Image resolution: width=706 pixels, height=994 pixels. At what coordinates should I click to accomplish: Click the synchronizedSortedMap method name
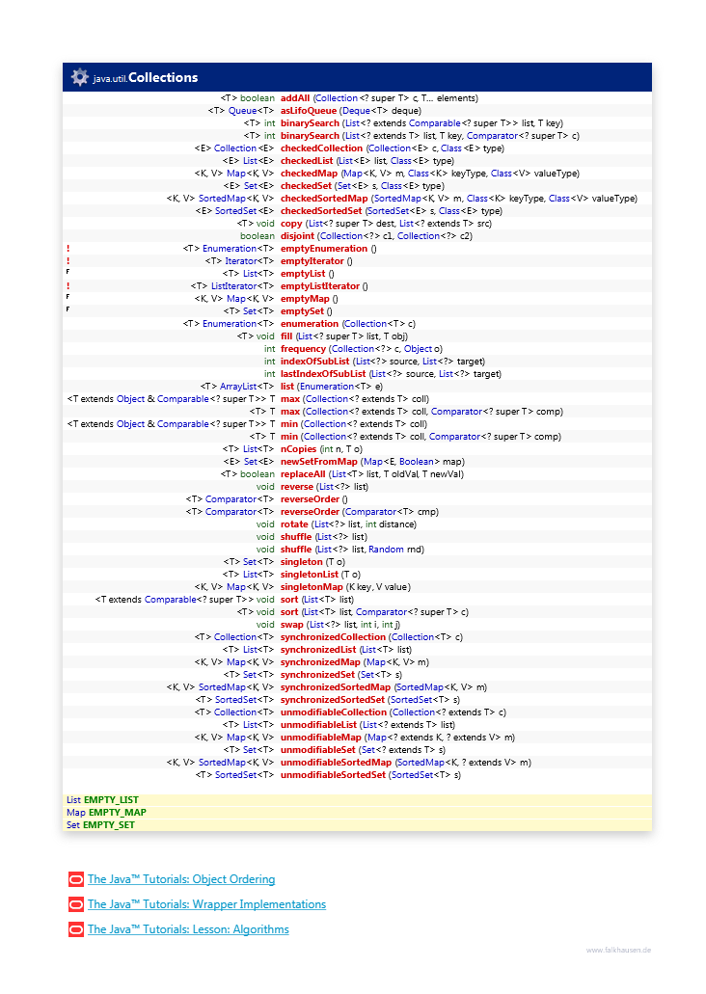[x=336, y=687]
